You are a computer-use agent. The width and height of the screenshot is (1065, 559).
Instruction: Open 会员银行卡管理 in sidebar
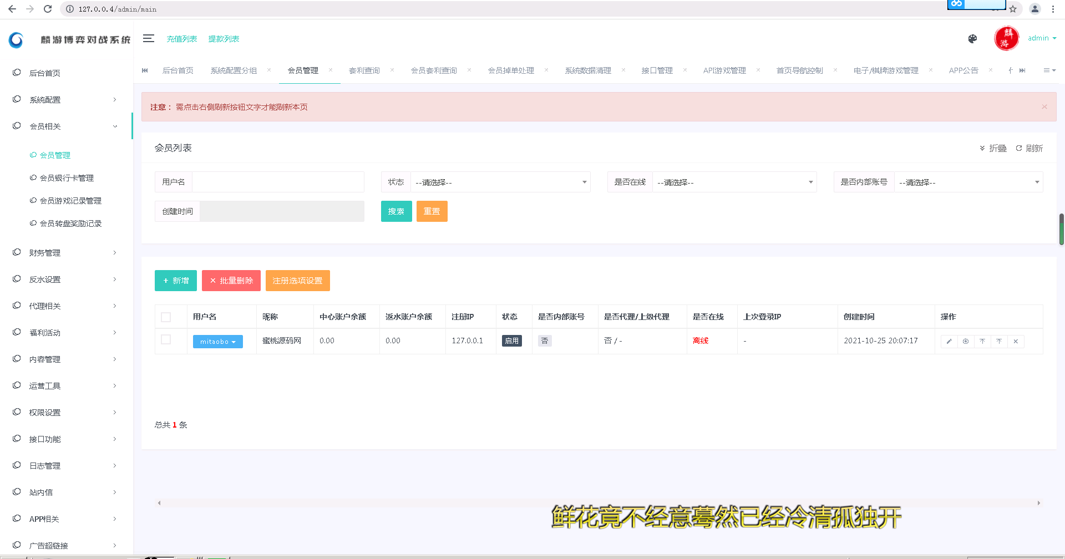point(67,178)
